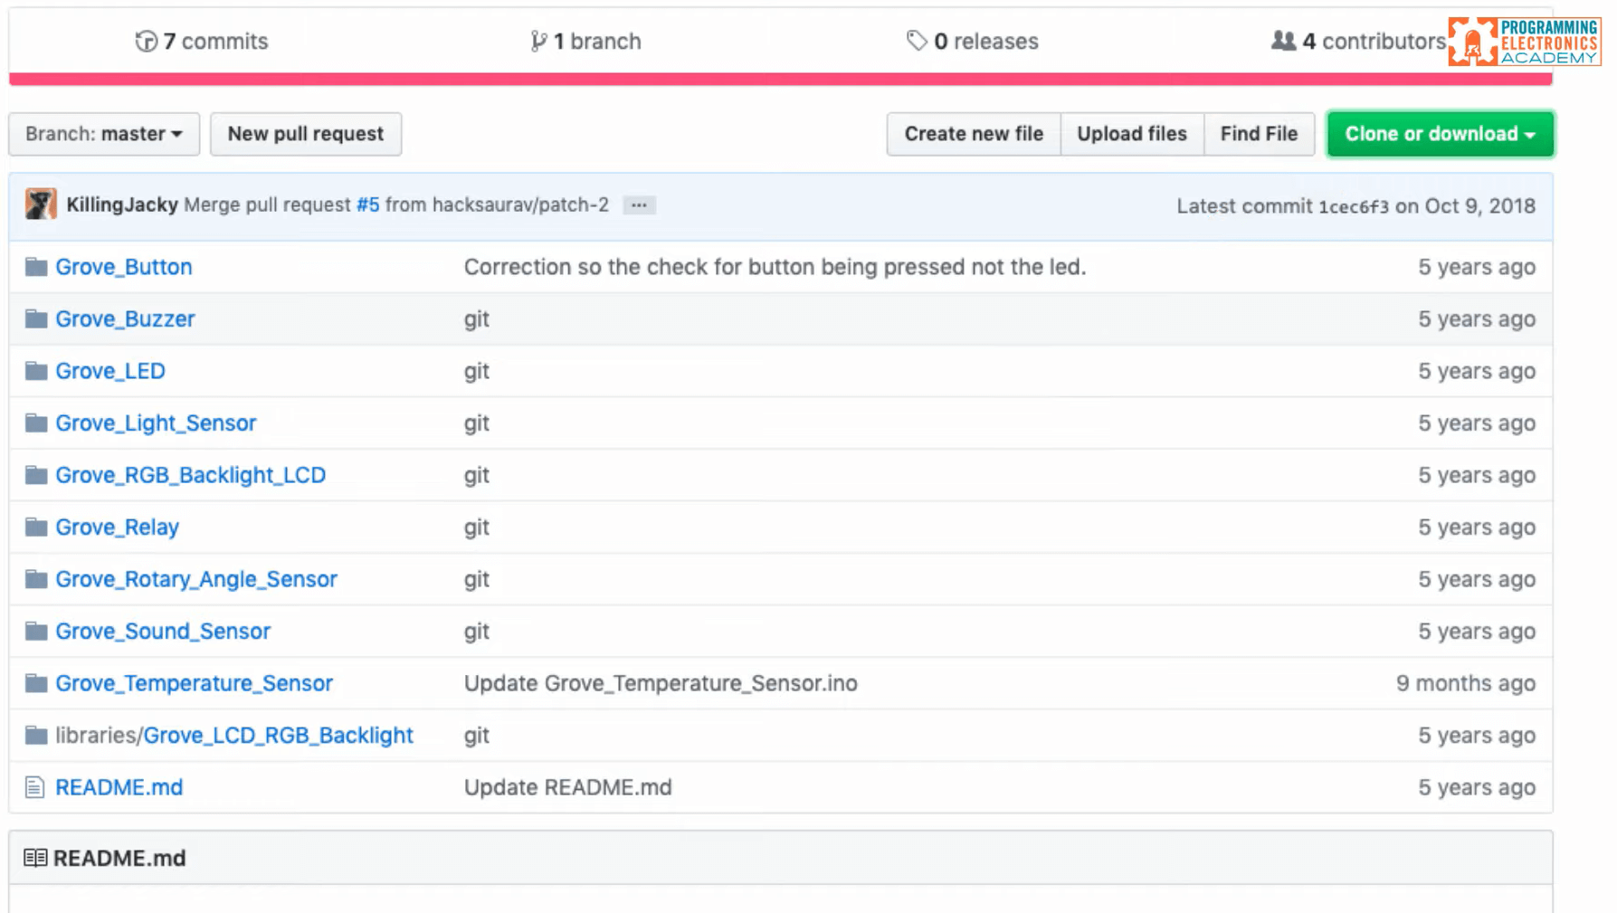Click the Find File button
1617x913 pixels.
[1259, 133]
